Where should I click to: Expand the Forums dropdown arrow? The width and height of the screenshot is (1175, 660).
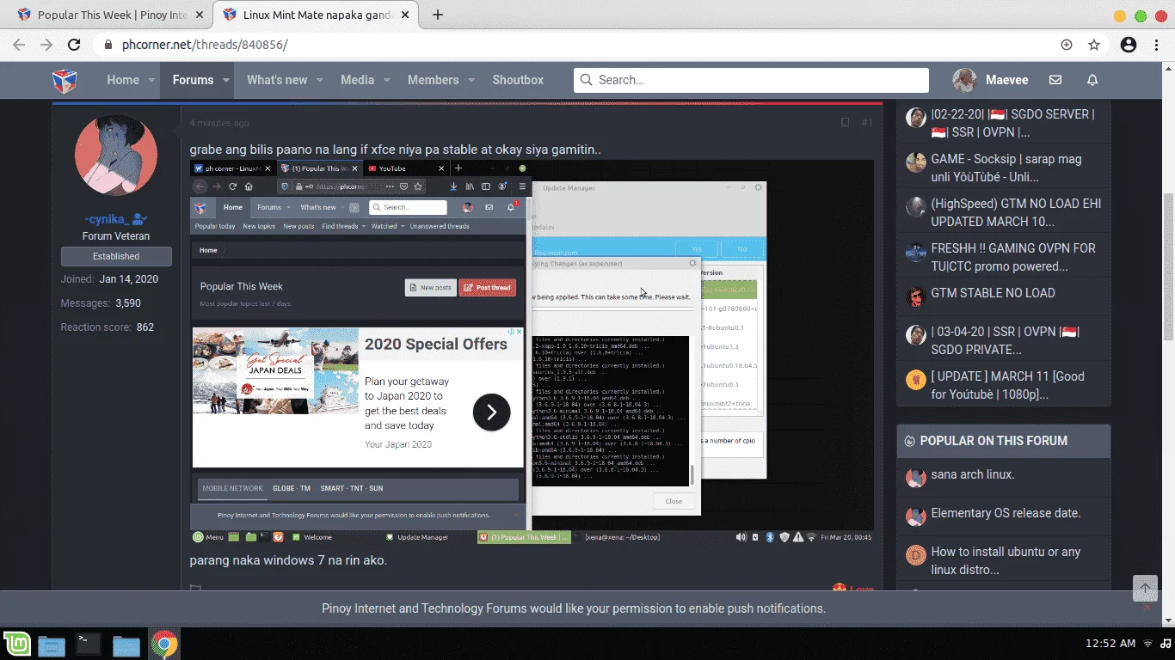(226, 80)
